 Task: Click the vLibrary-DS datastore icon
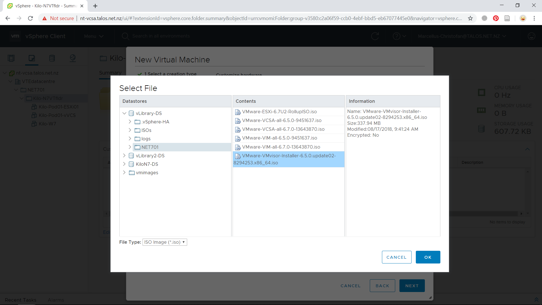tap(131, 113)
